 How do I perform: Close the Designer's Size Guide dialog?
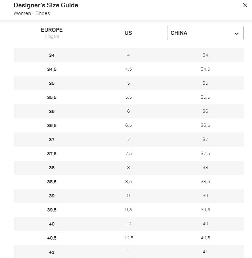[x=245, y=6]
